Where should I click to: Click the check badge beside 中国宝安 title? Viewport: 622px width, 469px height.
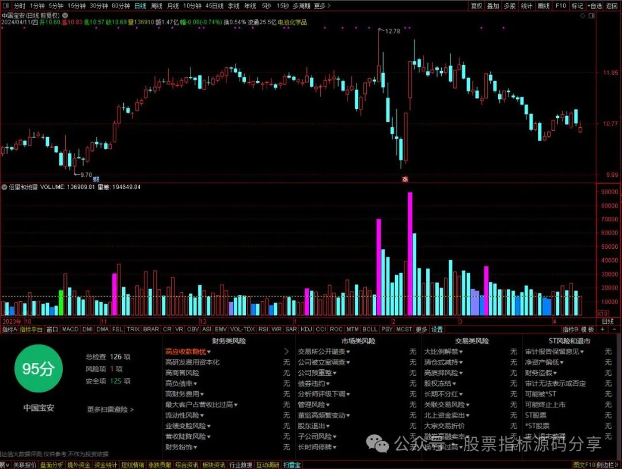(65, 16)
